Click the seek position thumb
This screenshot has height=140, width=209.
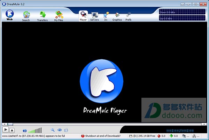[x=10, y=124]
